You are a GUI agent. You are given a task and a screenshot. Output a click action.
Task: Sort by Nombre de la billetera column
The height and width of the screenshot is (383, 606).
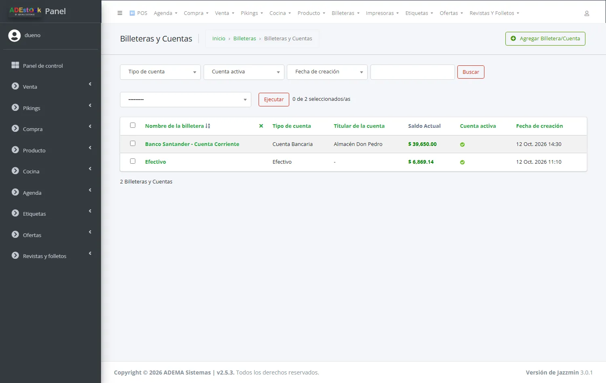tap(175, 126)
